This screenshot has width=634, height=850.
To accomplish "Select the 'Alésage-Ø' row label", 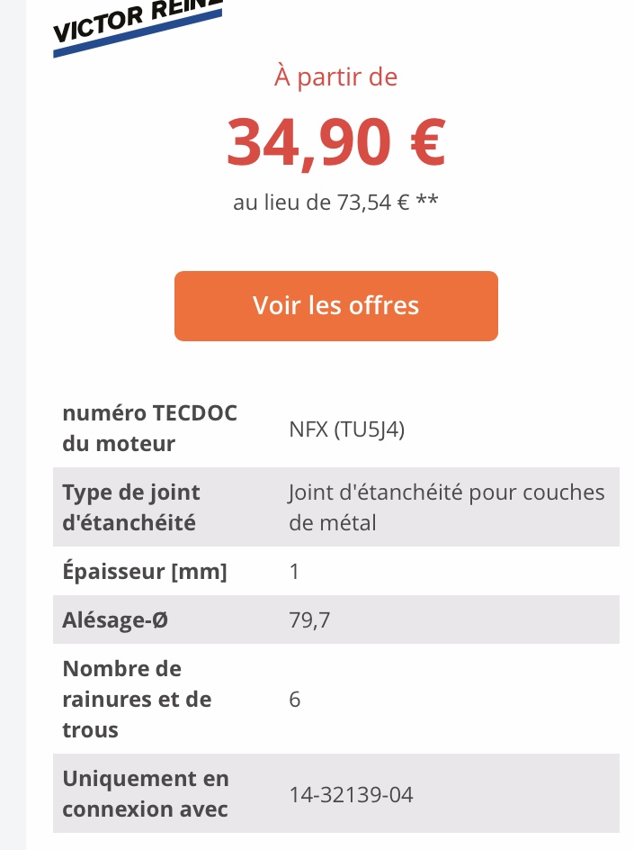I will tap(115, 619).
